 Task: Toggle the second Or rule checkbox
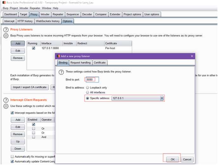point(34,133)
